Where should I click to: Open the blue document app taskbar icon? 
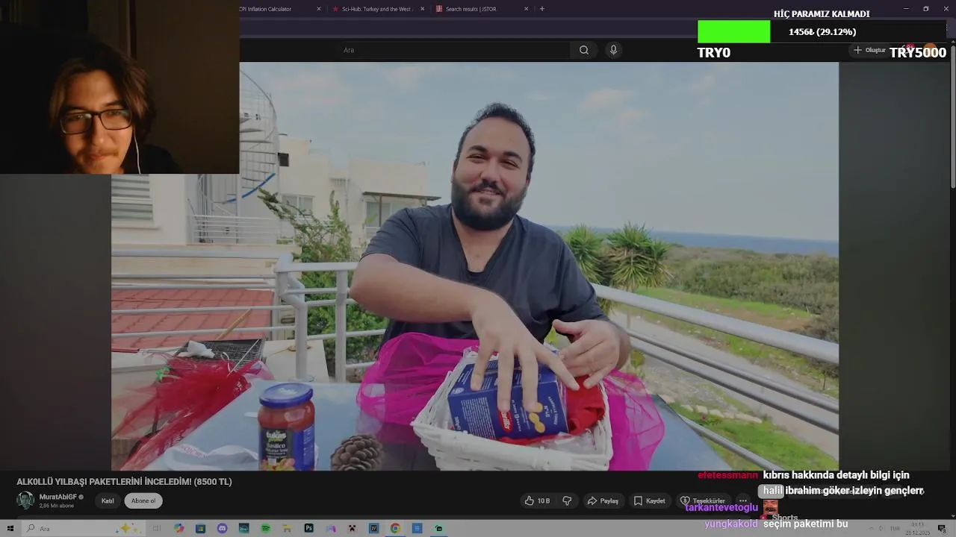pyautogui.click(x=417, y=528)
